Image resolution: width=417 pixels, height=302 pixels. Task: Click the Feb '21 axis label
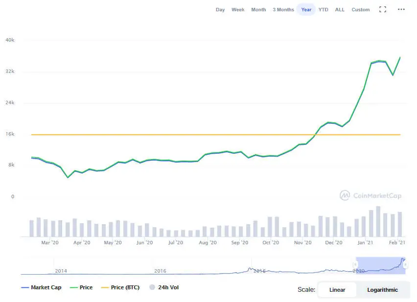397,242
